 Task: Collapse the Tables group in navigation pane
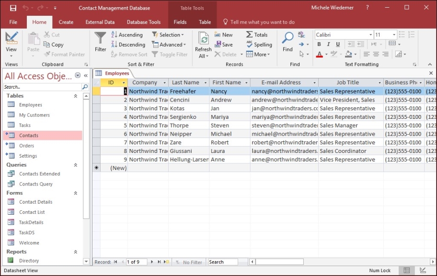tap(75, 96)
